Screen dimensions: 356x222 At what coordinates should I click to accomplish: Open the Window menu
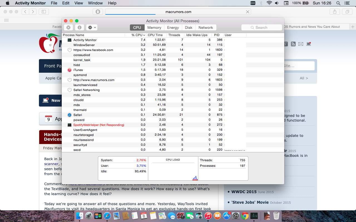pyautogui.click(x=95, y=3)
